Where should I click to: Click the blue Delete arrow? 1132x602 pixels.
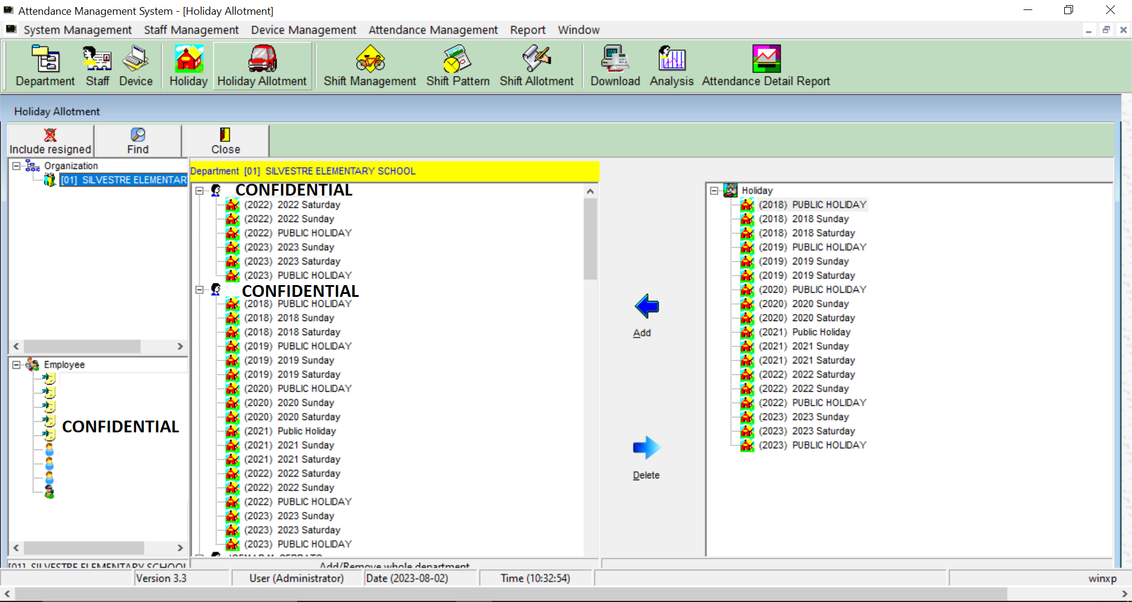(x=647, y=448)
